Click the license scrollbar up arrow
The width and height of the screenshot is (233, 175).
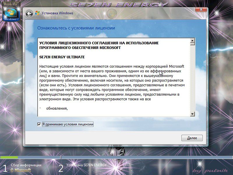193,40
